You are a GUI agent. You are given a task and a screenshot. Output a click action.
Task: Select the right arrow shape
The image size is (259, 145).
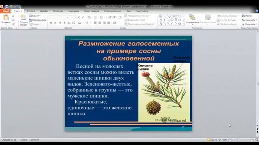(x=172, y=20)
